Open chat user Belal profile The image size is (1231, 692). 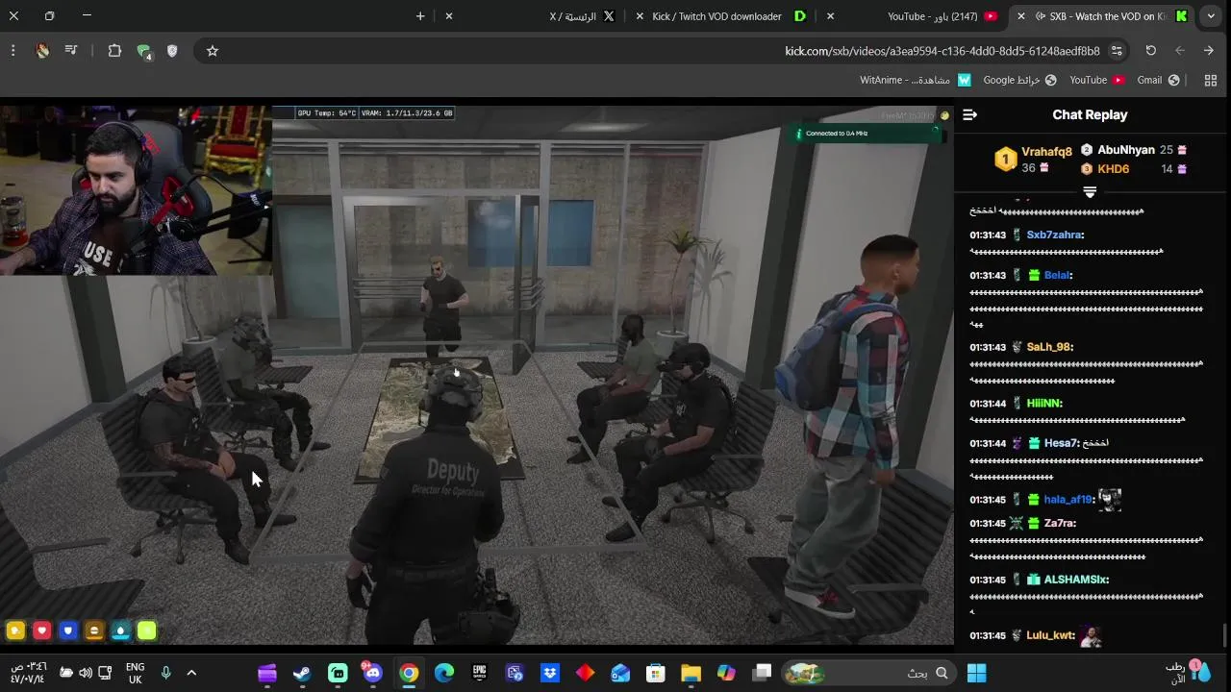coord(1058,276)
